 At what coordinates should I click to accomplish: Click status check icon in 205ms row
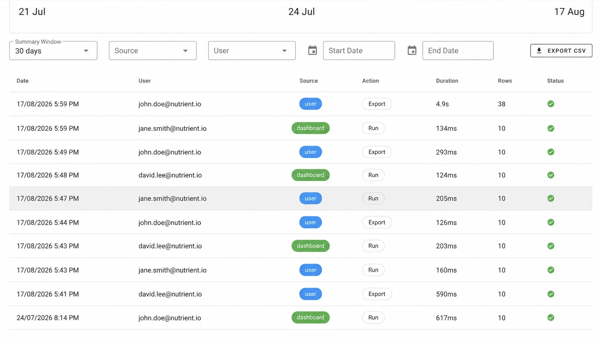(551, 198)
